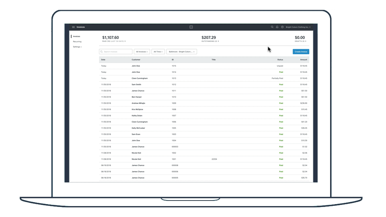
Task: Open James Chance invoice 000008
Action: click(x=204, y=165)
